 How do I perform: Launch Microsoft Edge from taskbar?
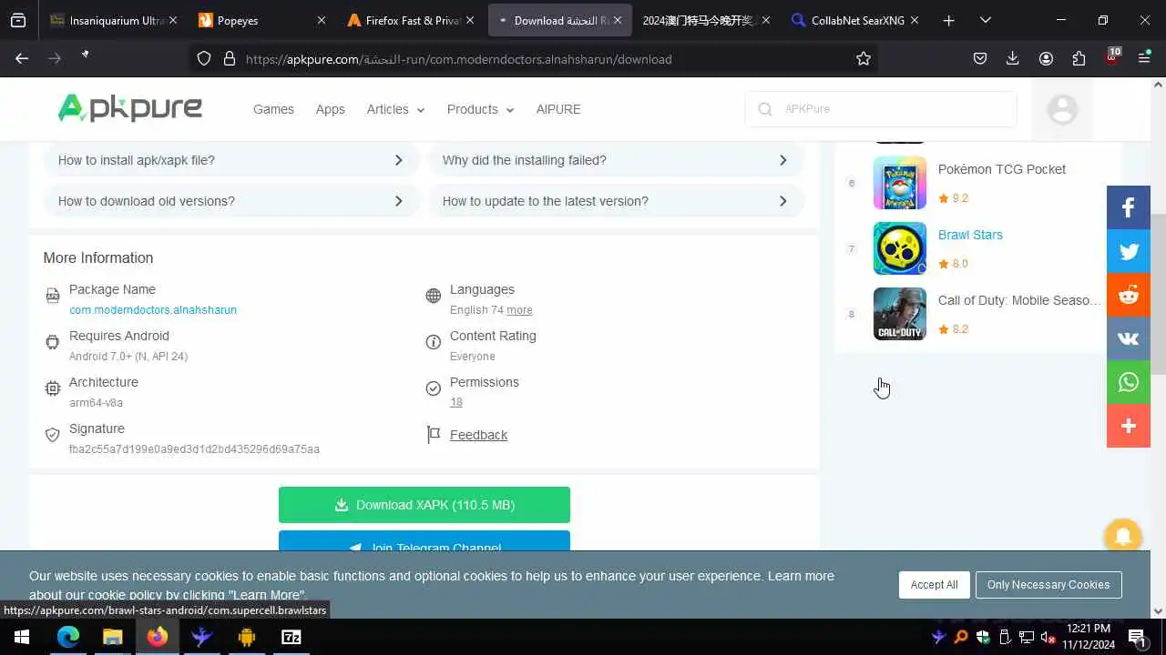pos(68,637)
